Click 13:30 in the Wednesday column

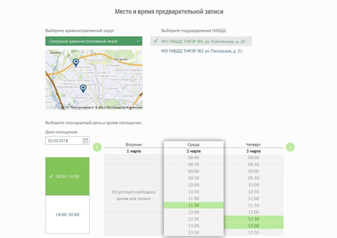(x=194, y=233)
